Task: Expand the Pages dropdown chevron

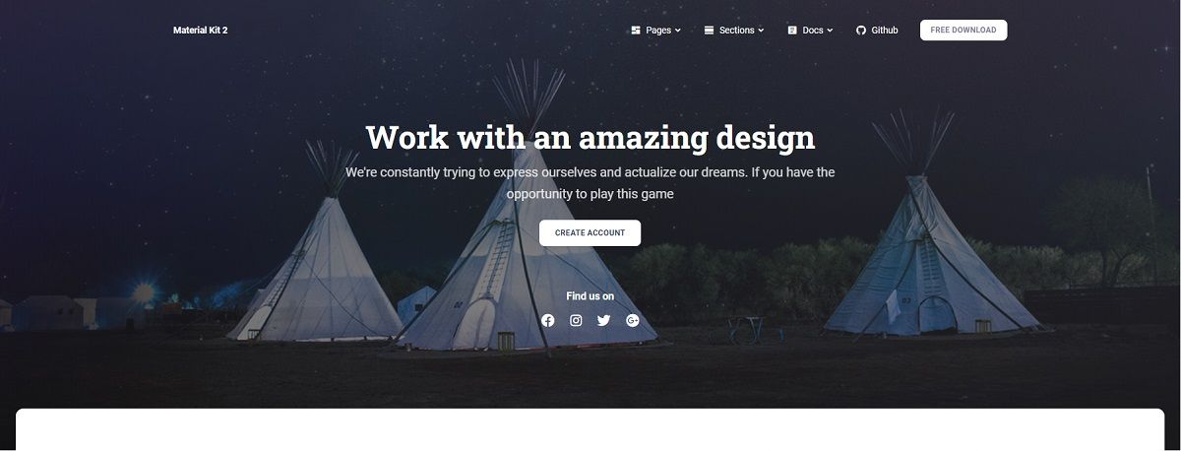Action: [x=678, y=31]
